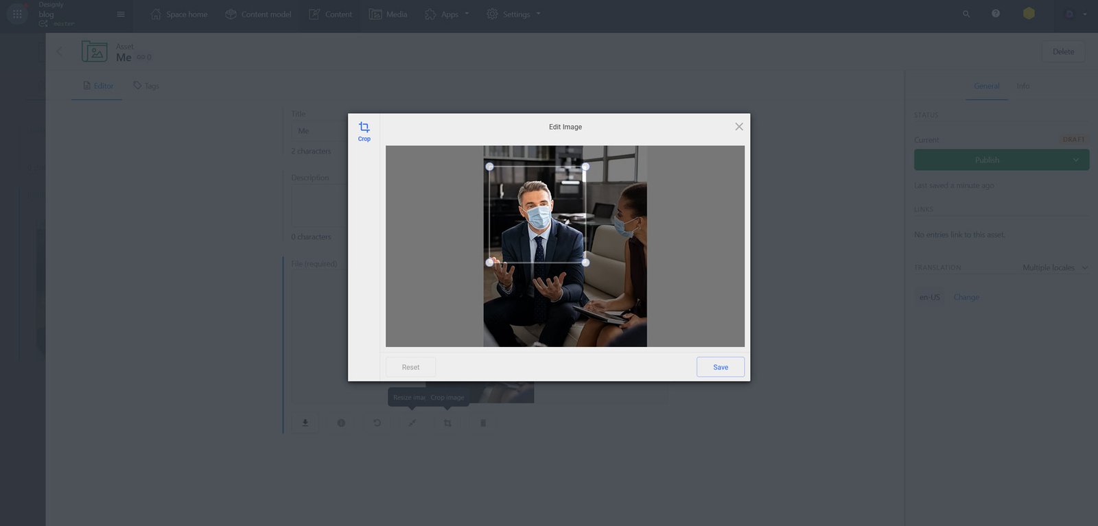
Task: Click the bottom-right crop handle
Action: tap(585, 263)
